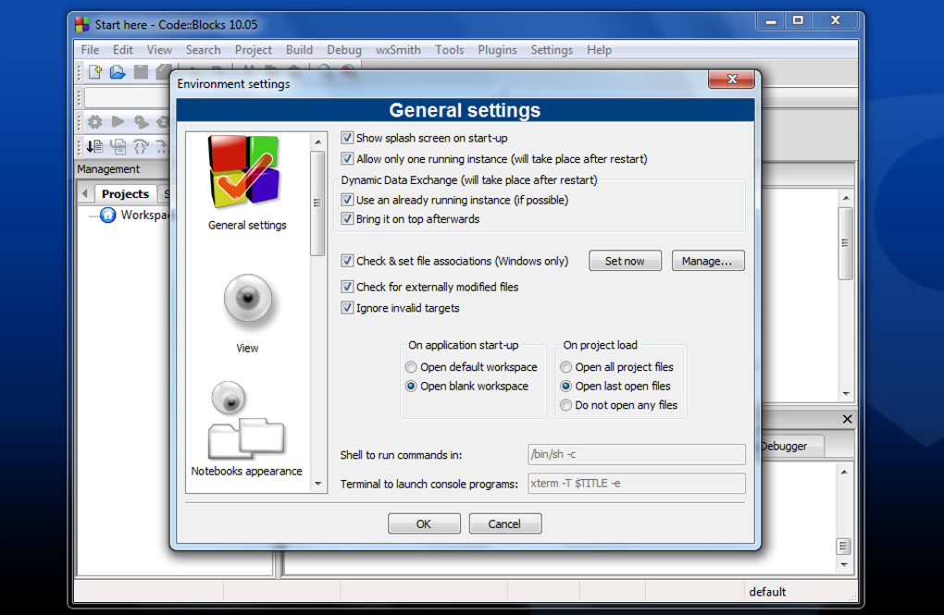944x615 pixels.
Task: Open the View menu
Action: pyautogui.click(x=159, y=50)
